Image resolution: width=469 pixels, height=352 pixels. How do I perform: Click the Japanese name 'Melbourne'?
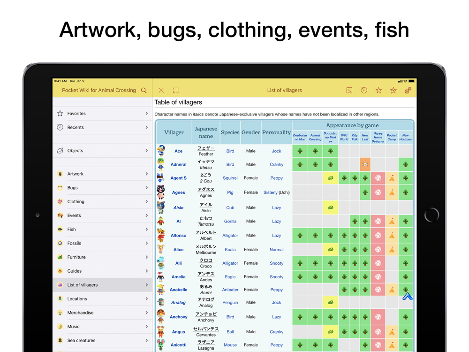coord(206,253)
